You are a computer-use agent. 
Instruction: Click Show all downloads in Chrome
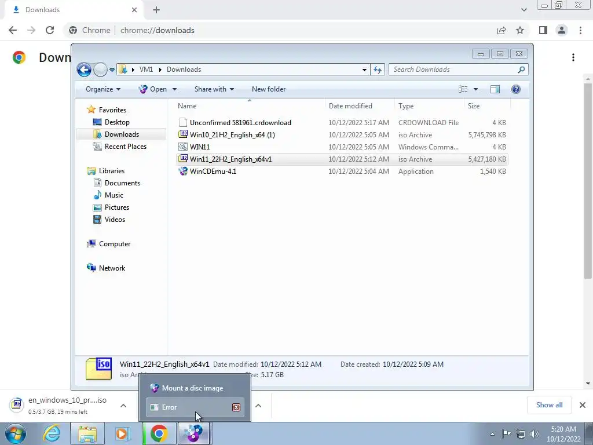[549, 405]
